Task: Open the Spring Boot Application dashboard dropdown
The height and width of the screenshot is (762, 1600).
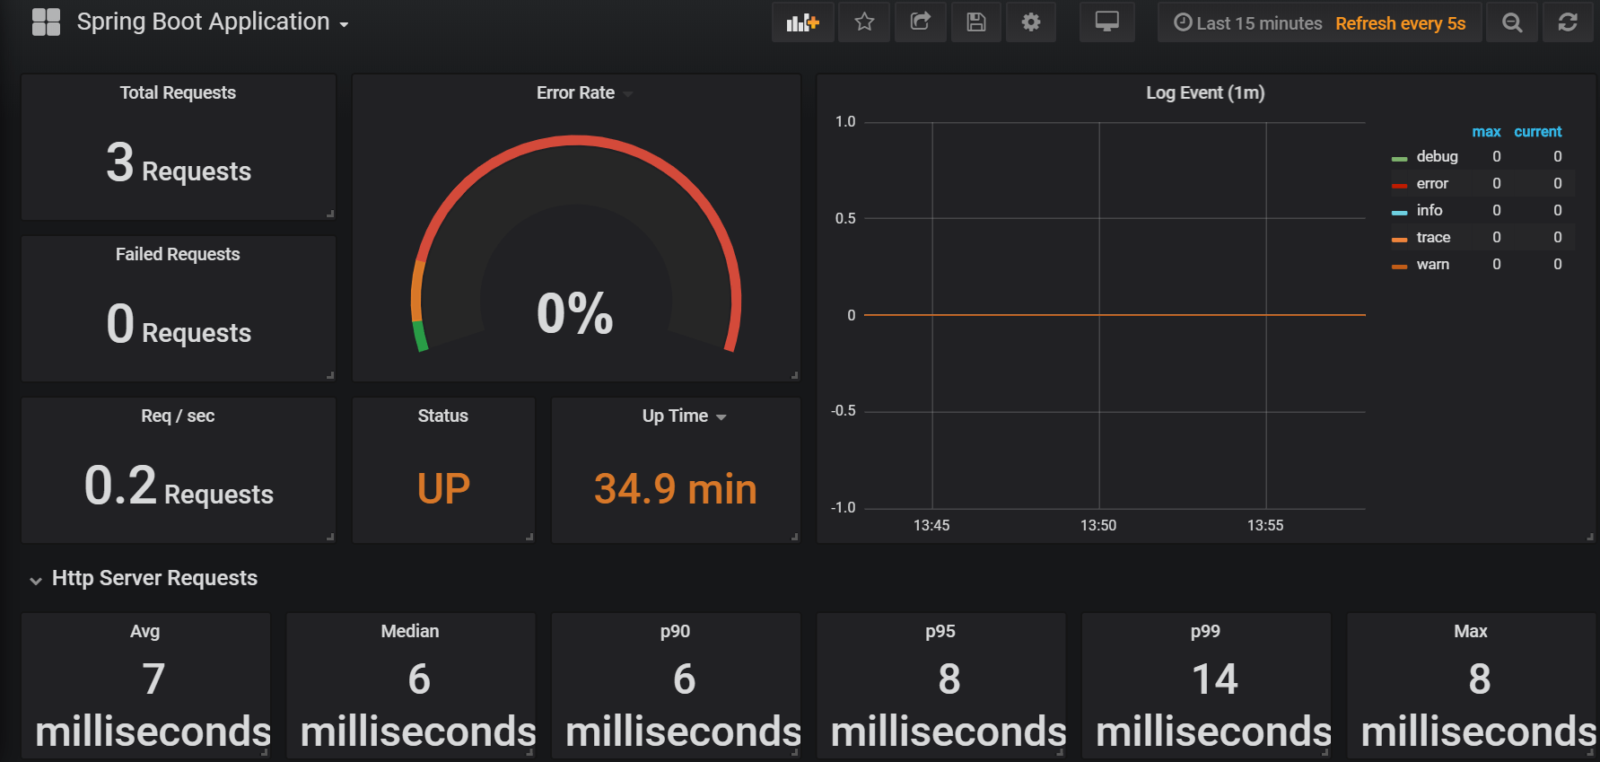Action: tap(213, 22)
